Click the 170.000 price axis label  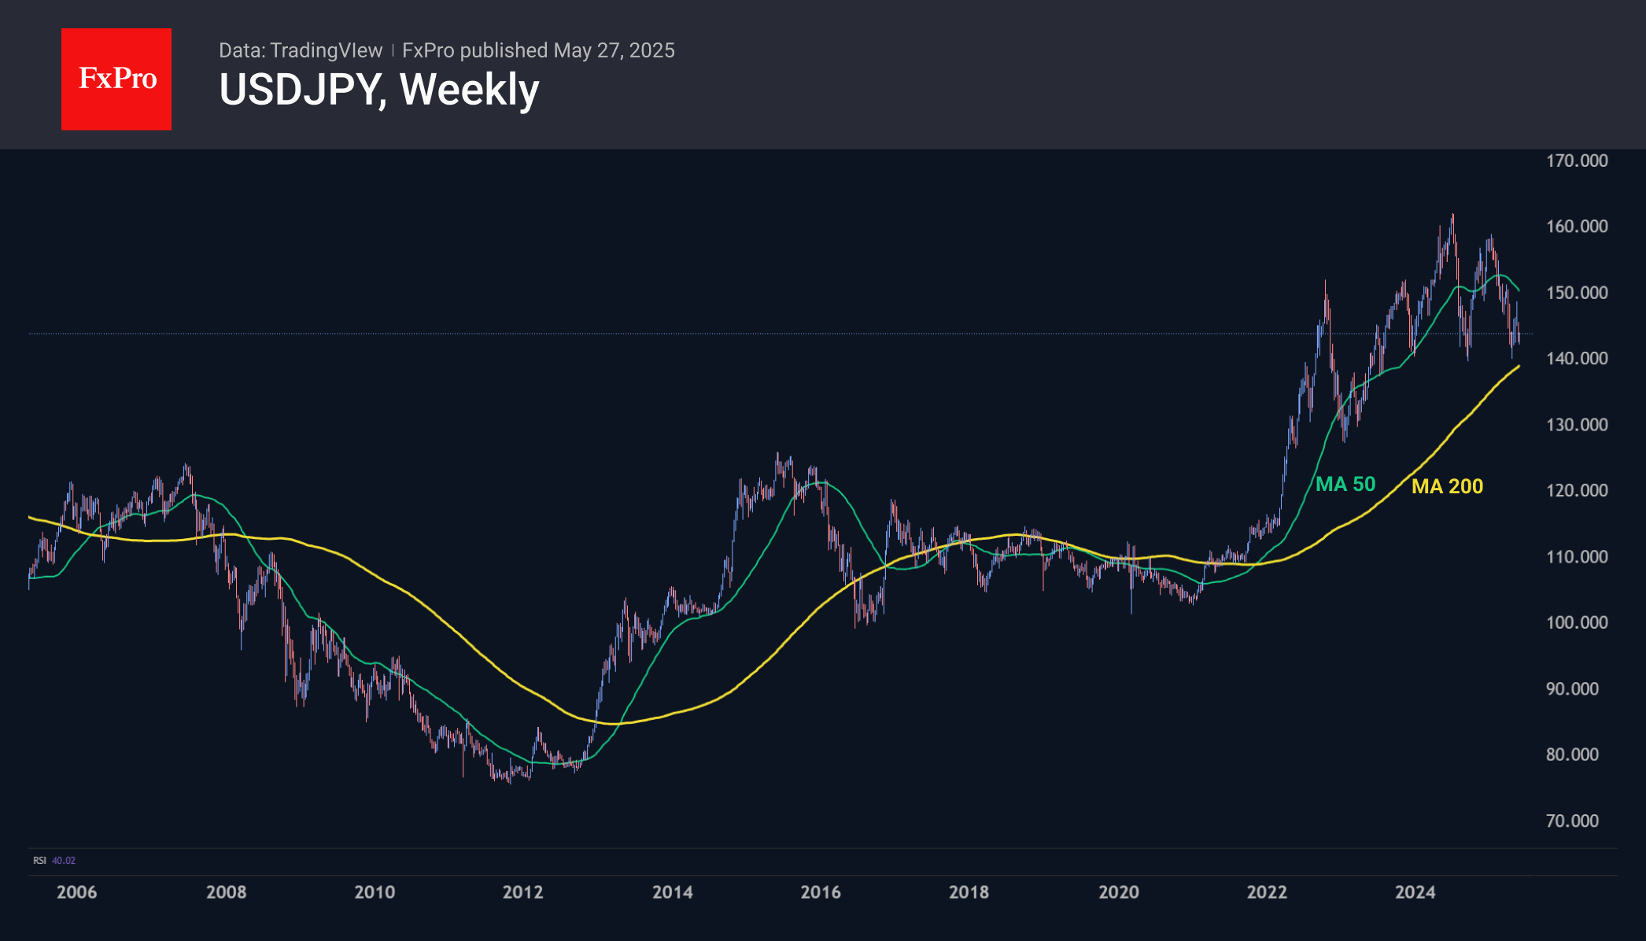pyautogui.click(x=1577, y=161)
